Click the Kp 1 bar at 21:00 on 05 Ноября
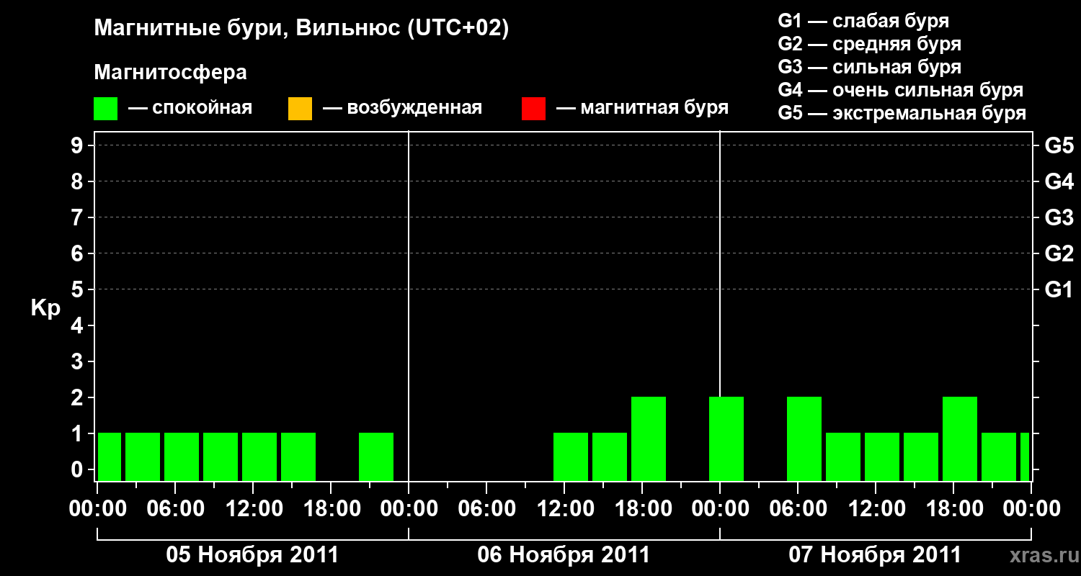 coord(376,456)
